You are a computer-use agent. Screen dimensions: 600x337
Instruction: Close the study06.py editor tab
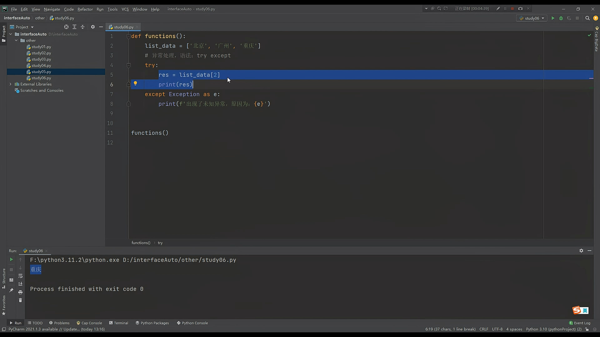click(x=137, y=27)
